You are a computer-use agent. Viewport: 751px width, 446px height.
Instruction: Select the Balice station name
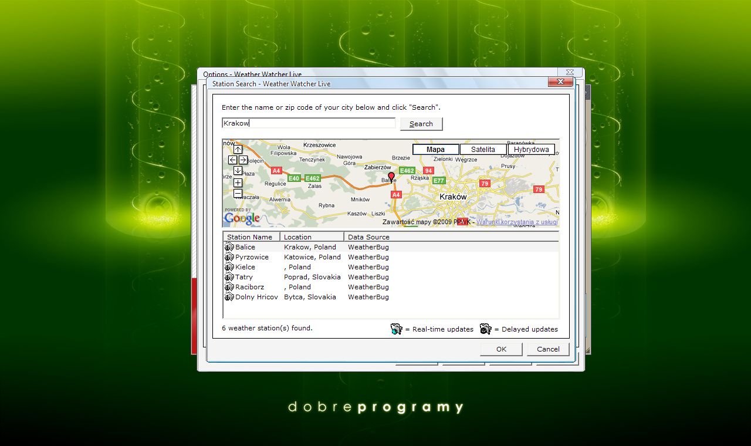[x=245, y=247]
